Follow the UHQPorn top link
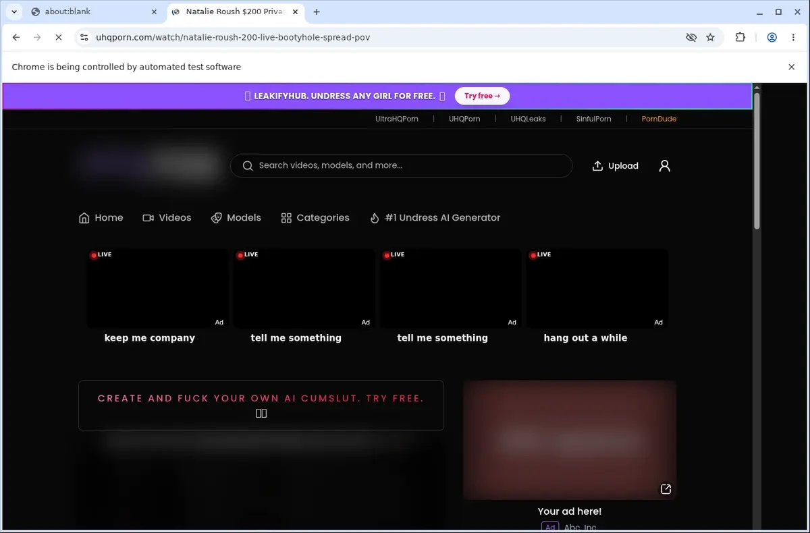The height and width of the screenshot is (533, 810). pos(464,119)
